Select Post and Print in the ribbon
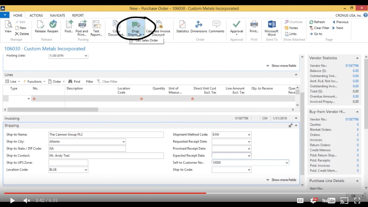This screenshot has width=368, height=207. (82, 28)
